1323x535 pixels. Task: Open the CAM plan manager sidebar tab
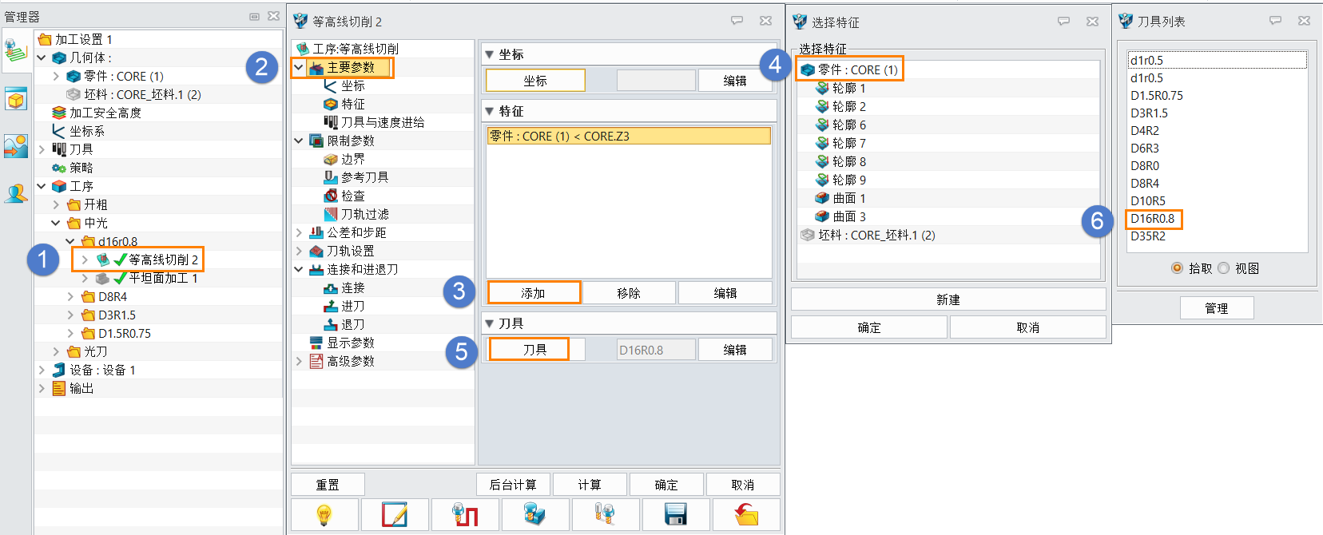pos(16,52)
